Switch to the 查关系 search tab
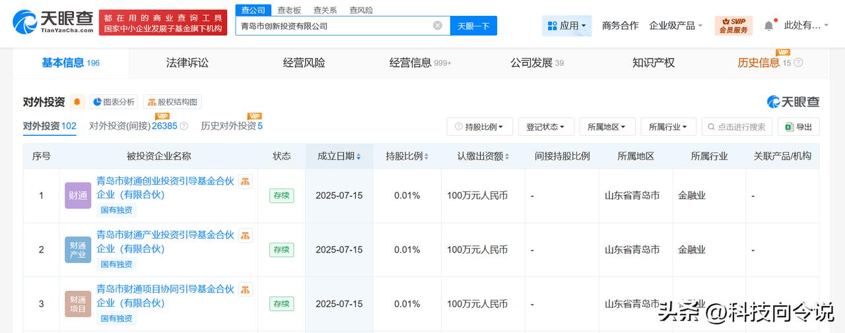This screenshot has width=845, height=333. (x=325, y=10)
